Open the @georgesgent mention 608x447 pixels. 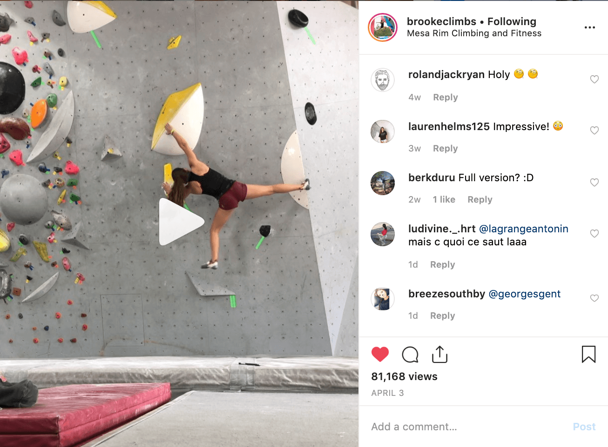[524, 294]
